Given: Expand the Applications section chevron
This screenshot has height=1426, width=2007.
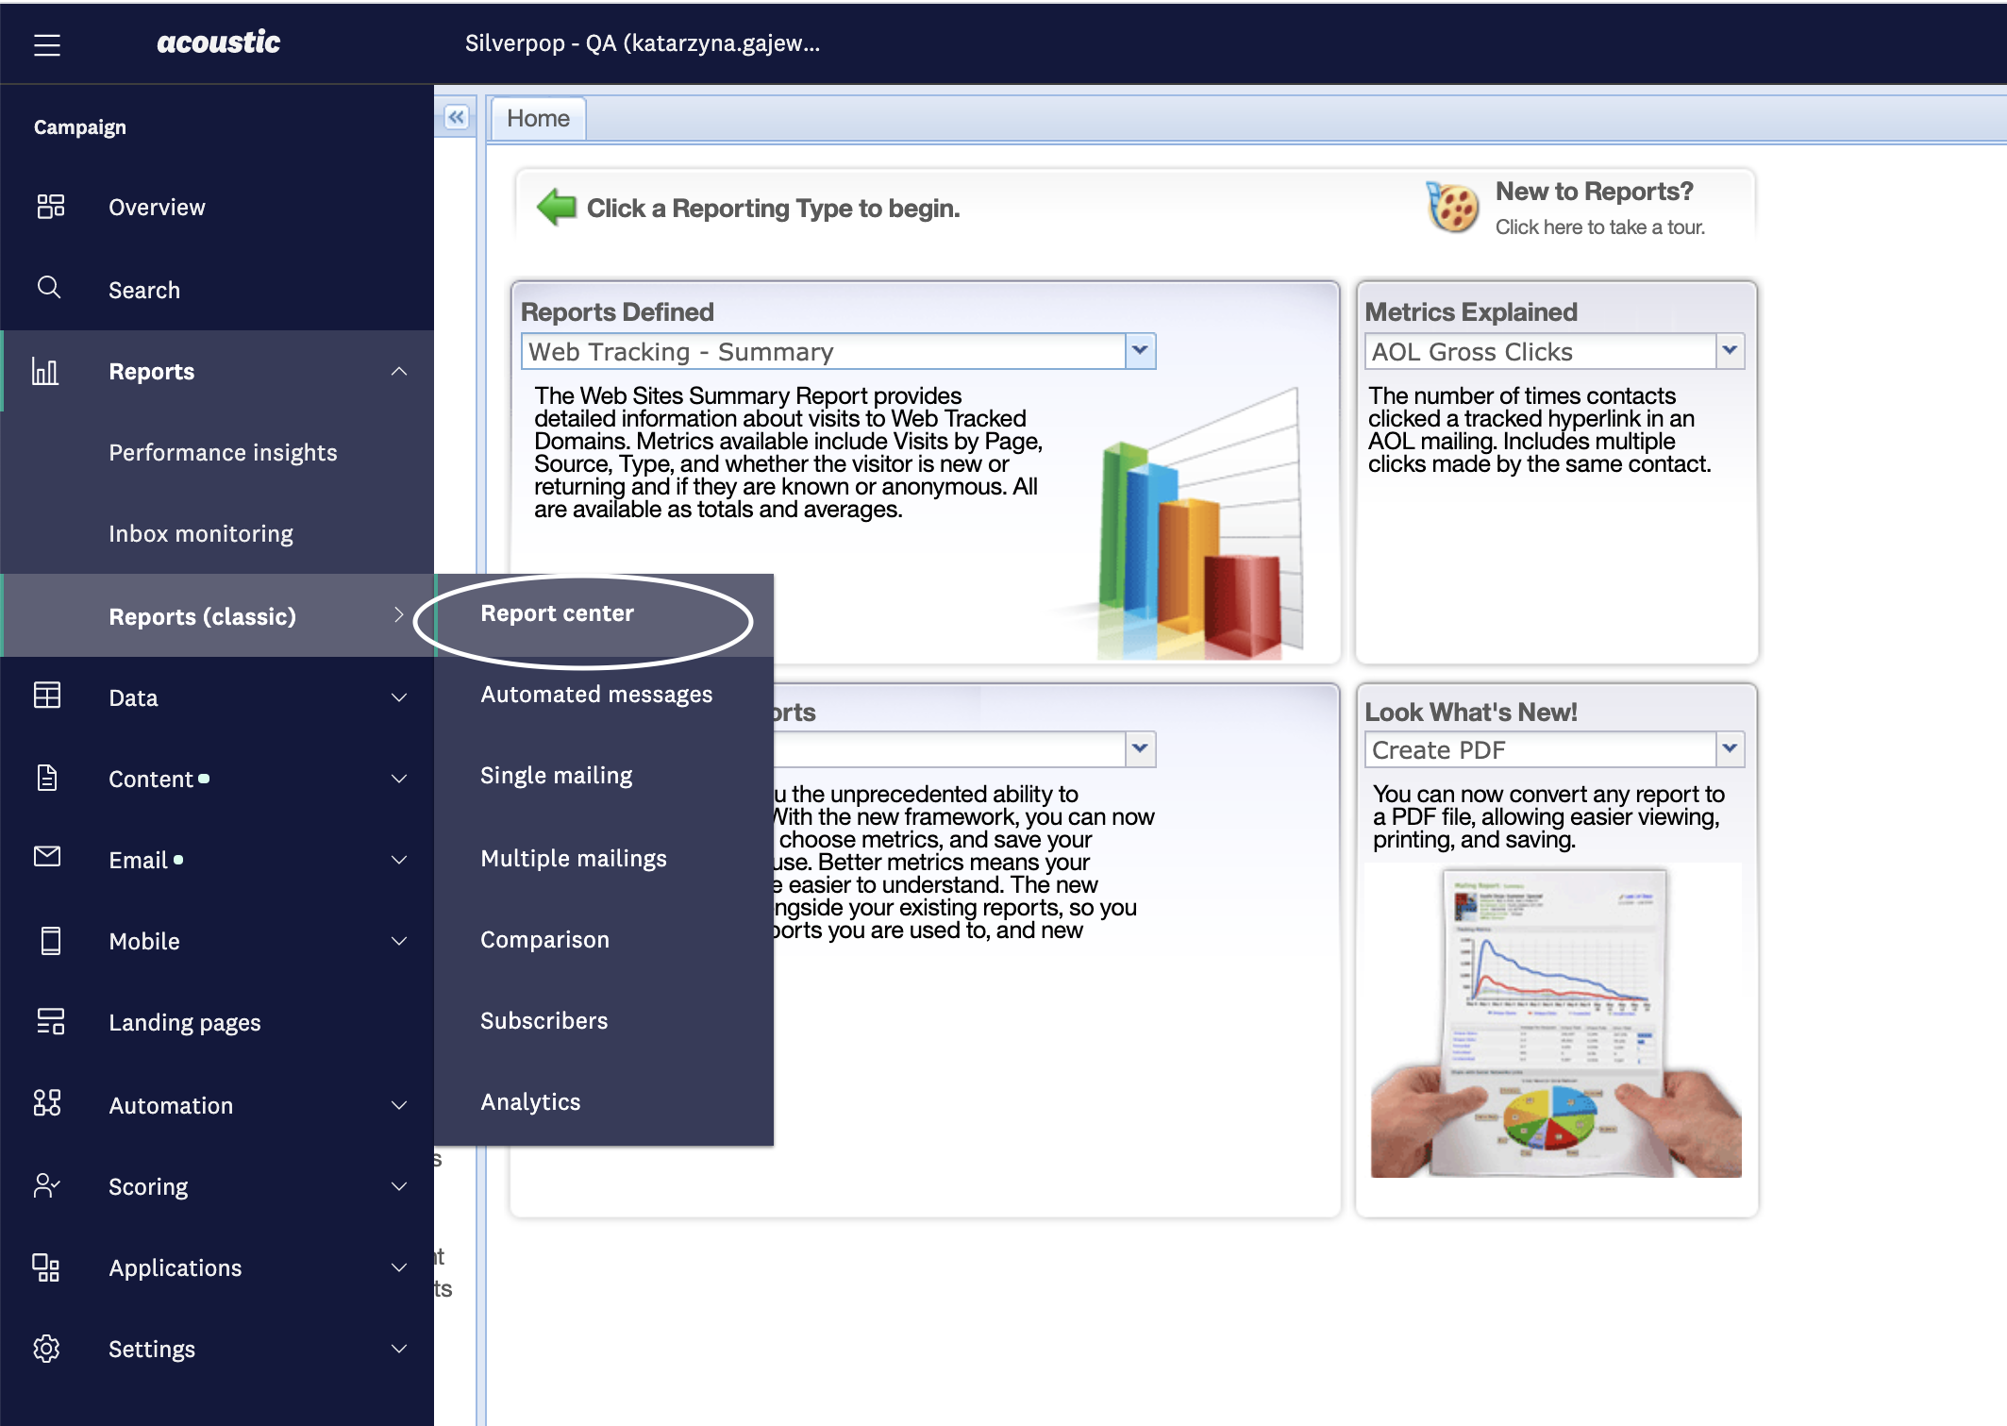Looking at the screenshot, I should coord(399,1267).
